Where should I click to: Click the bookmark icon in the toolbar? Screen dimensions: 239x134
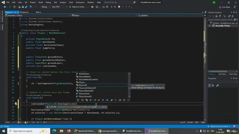tap(119, 7)
